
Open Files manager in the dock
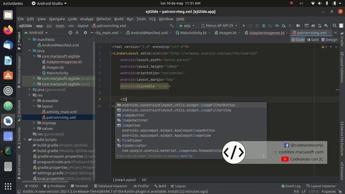click(8, 15)
